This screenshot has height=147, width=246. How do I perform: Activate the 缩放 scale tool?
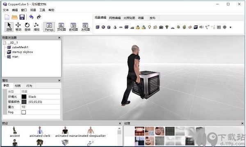click(x=36, y=27)
